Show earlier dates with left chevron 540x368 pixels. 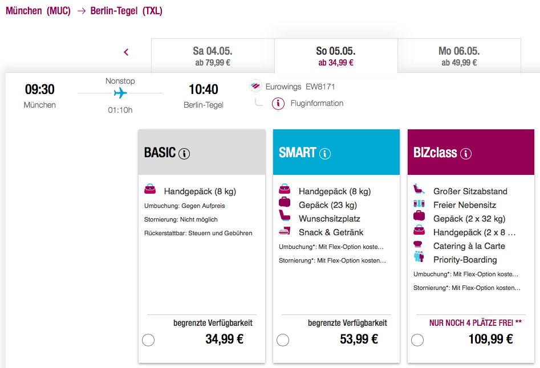click(126, 52)
